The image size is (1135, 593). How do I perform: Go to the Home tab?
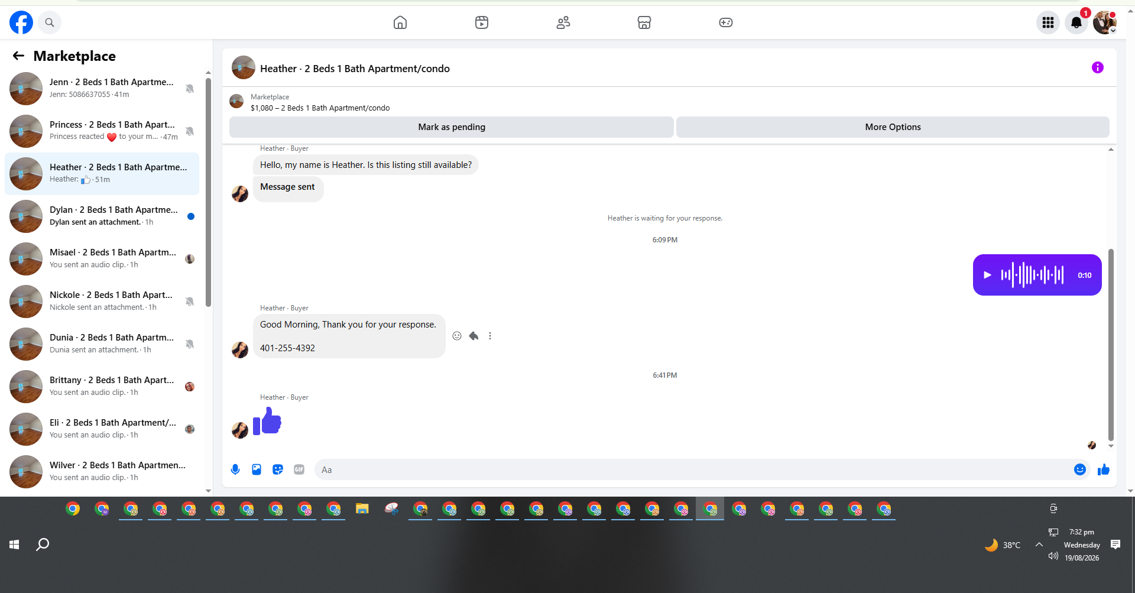(400, 22)
